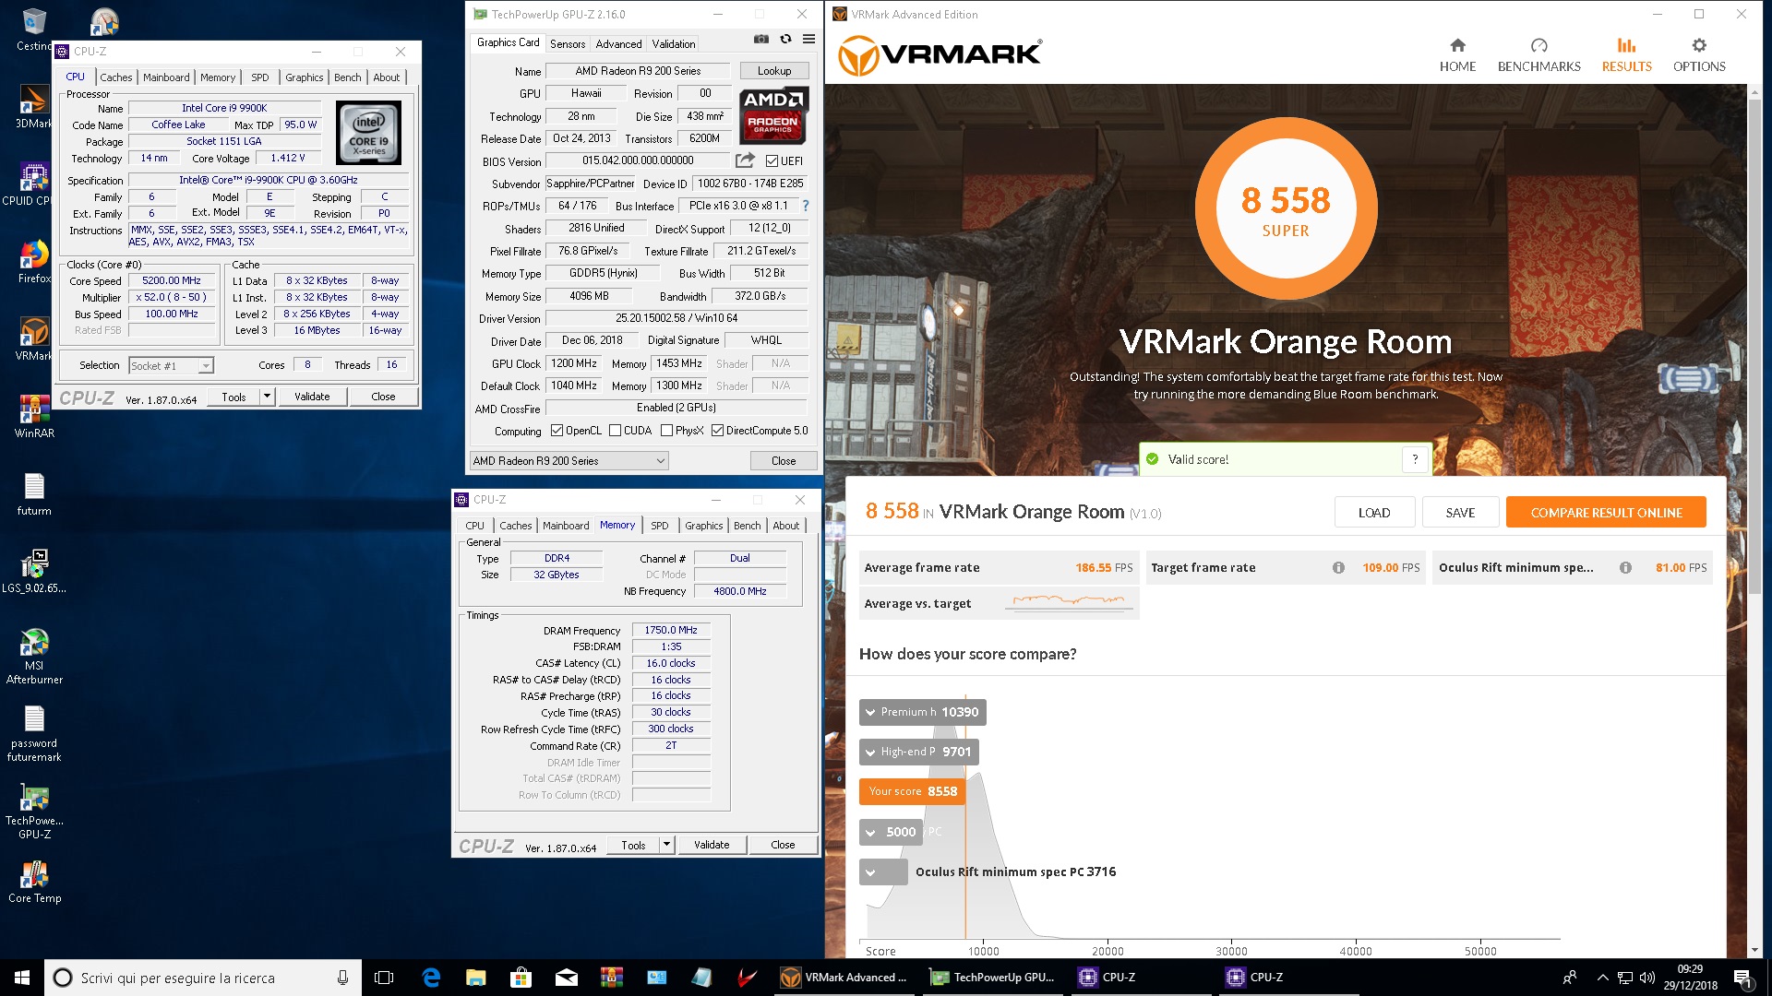
Task: Open the Windows Start button
Action: 22,978
